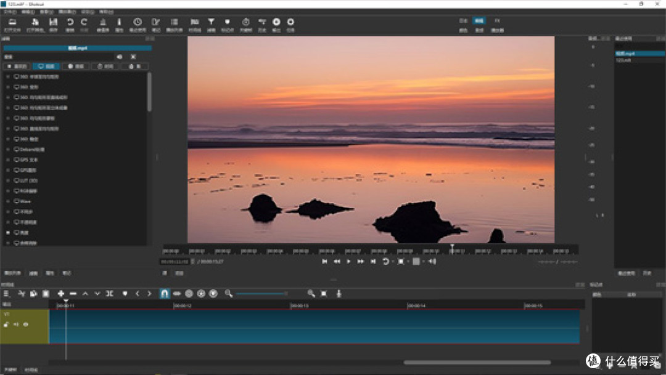Click the Redo arrow in the toolbar
Screen dimensions: 666x375
pyautogui.click(x=84, y=22)
